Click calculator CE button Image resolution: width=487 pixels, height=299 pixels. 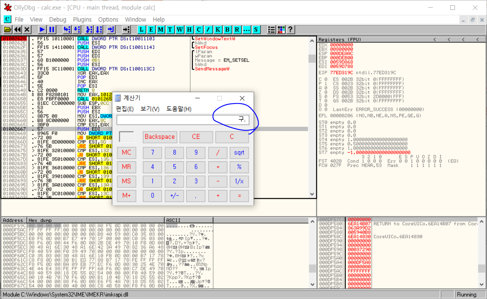[x=196, y=137]
